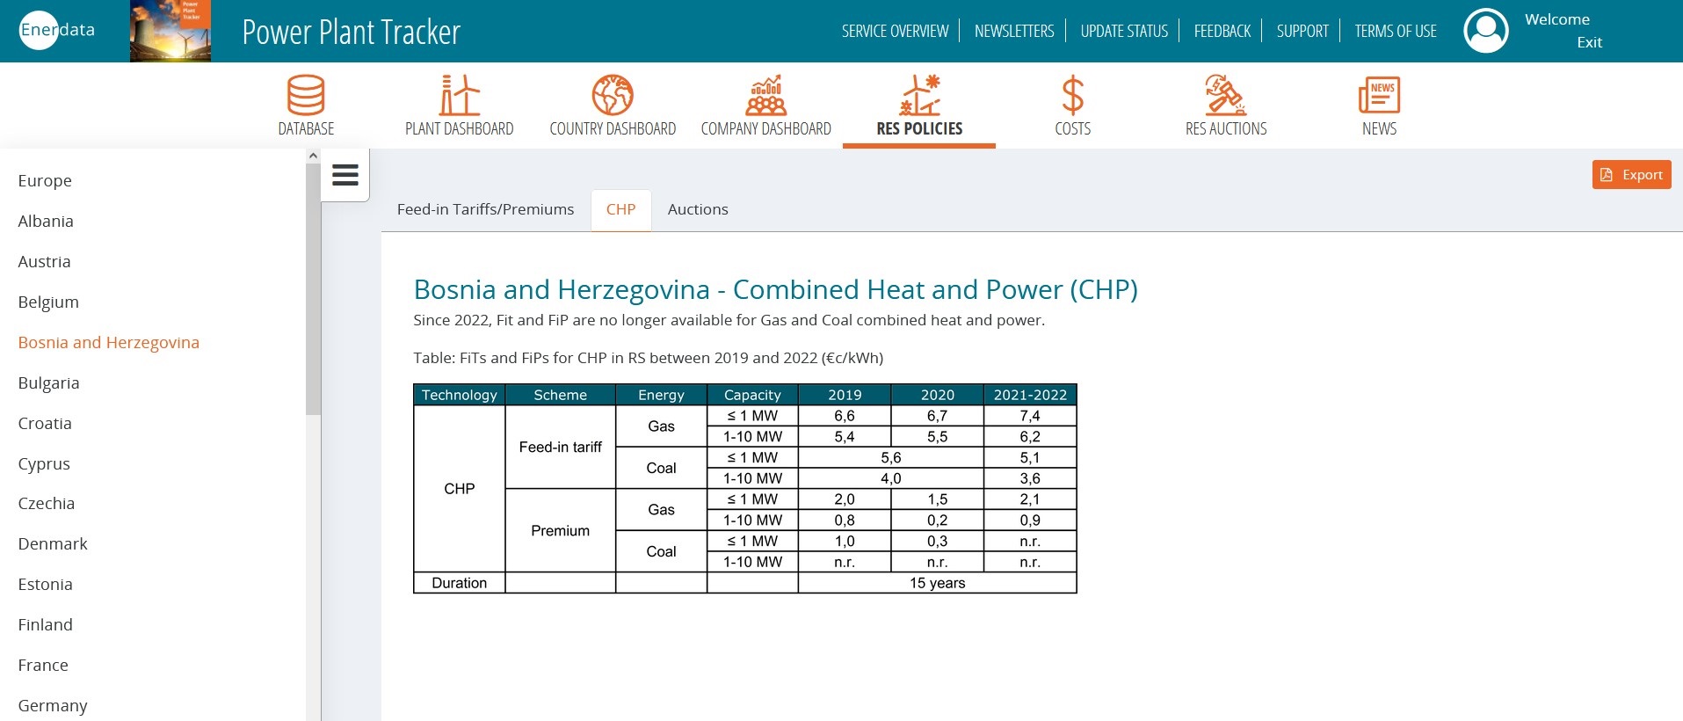This screenshot has width=1683, height=721.
Task: Click the Capacity column header
Action: click(x=752, y=395)
